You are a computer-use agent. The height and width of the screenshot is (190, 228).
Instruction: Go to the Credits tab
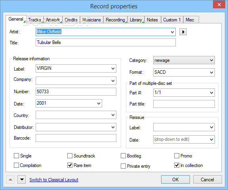coord(71,20)
